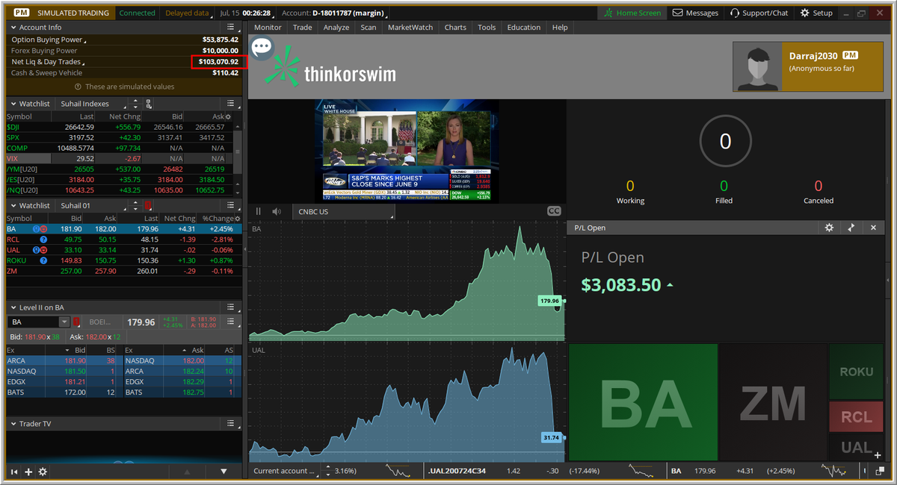Open Trader TV panel list menu icon
Image resolution: width=897 pixels, height=485 pixels.
[x=231, y=424]
